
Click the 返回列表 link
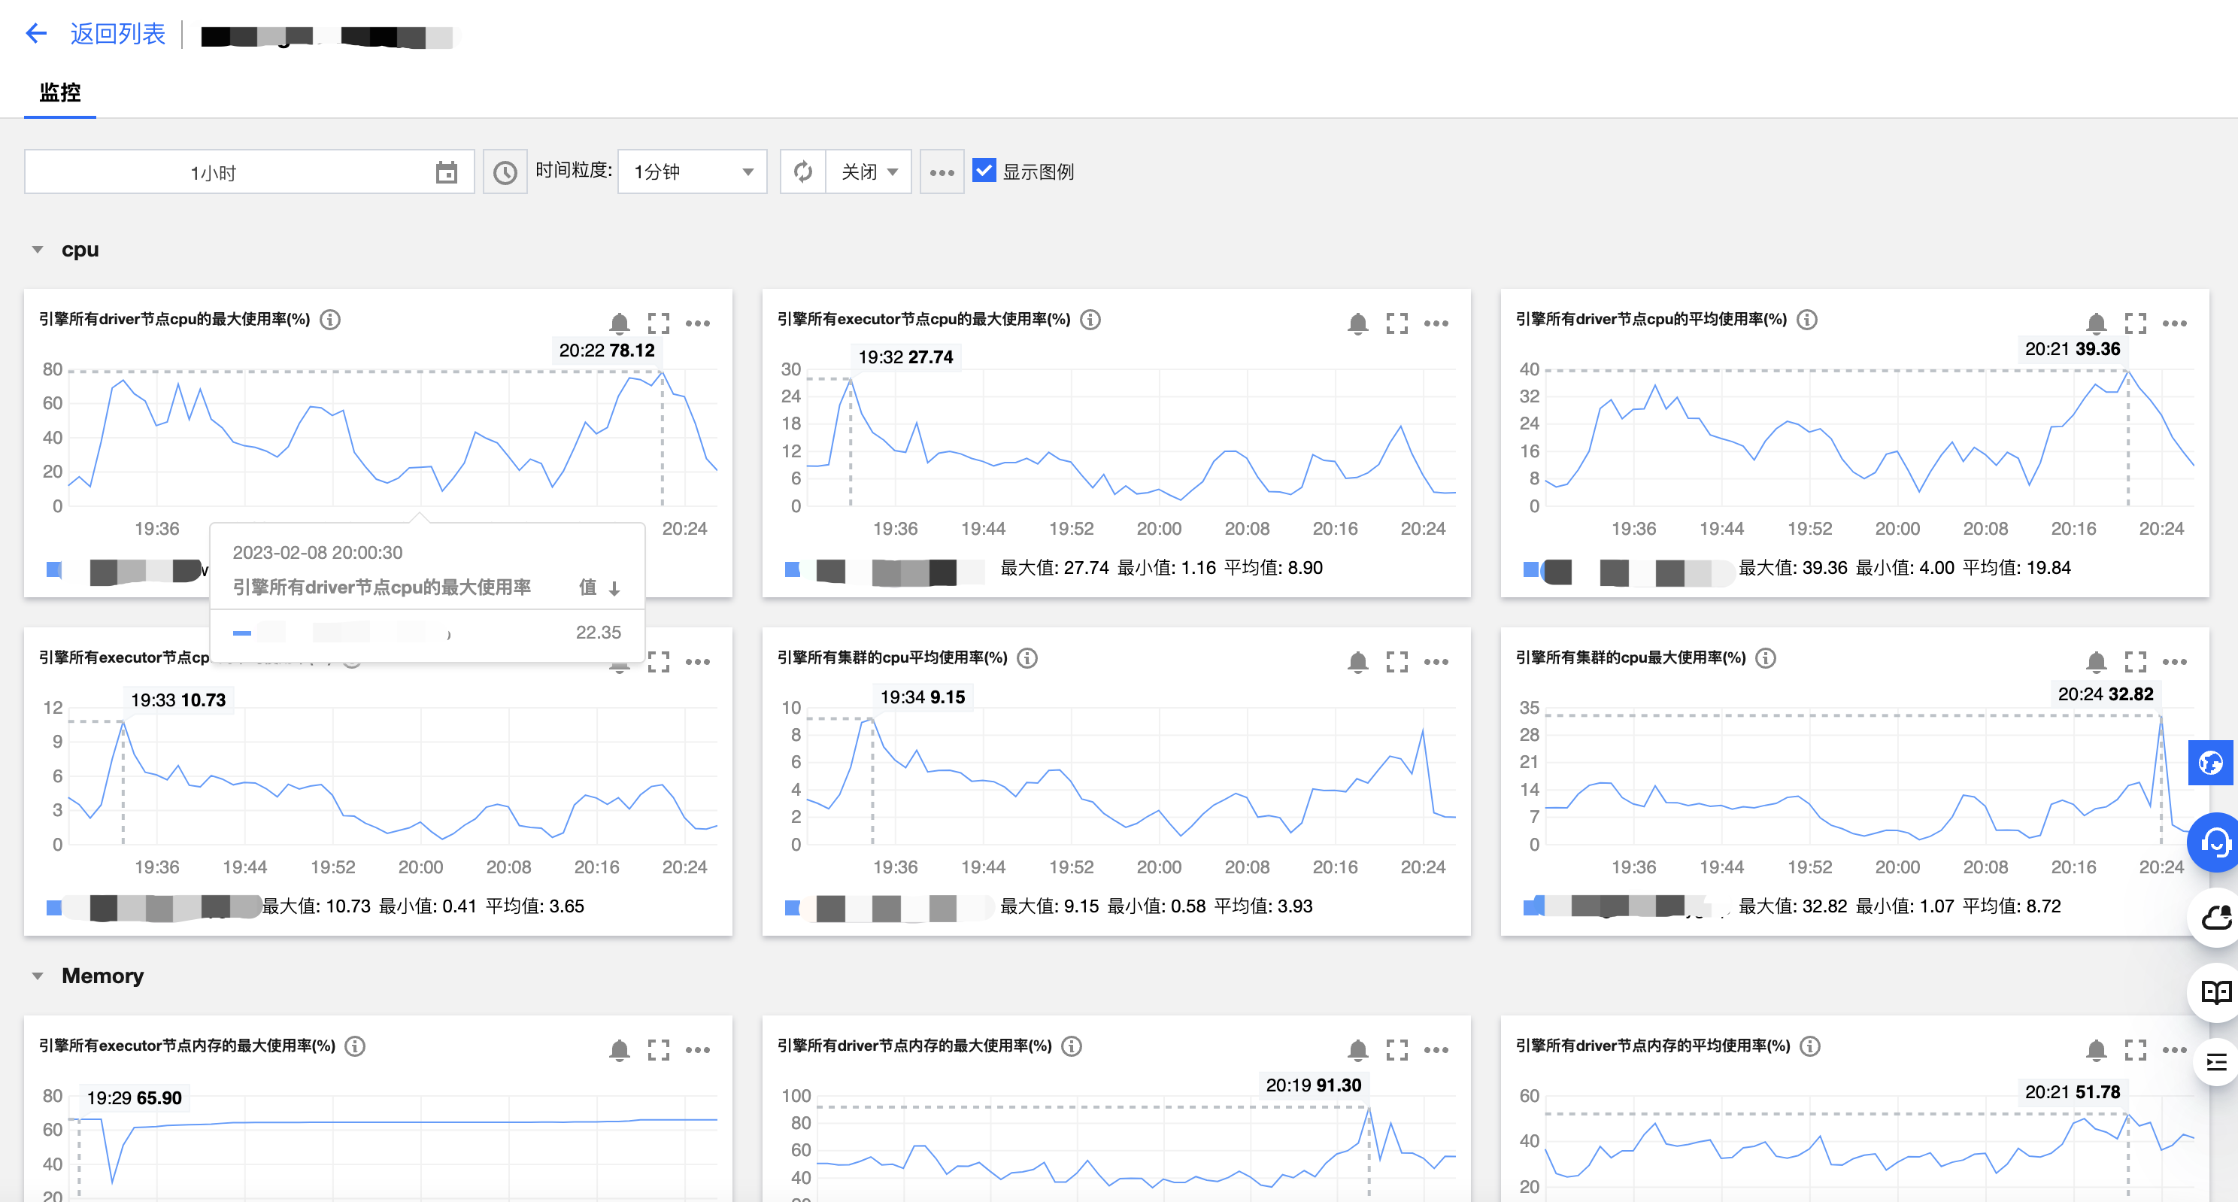(117, 34)
